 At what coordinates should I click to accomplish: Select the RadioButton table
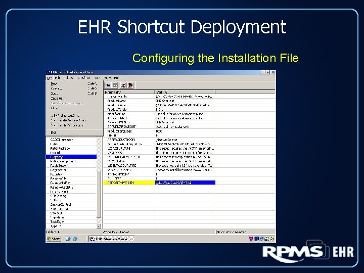[x=71, y=165]
